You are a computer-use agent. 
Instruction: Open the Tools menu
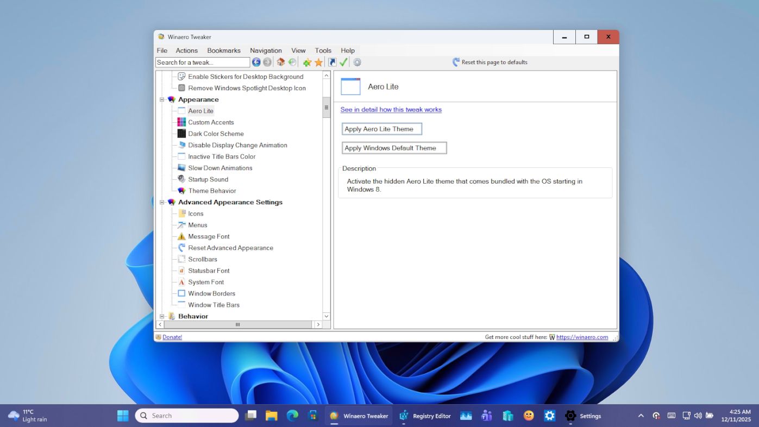click(x=323, y=50)
